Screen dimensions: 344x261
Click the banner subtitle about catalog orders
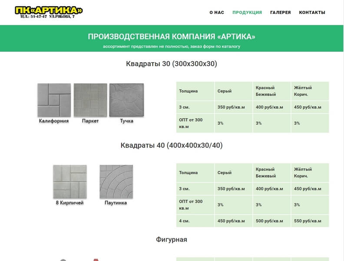tap(172, 47)
